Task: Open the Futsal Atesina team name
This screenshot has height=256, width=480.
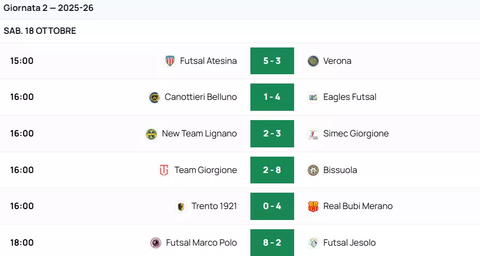Action: [x=208, y=61]
